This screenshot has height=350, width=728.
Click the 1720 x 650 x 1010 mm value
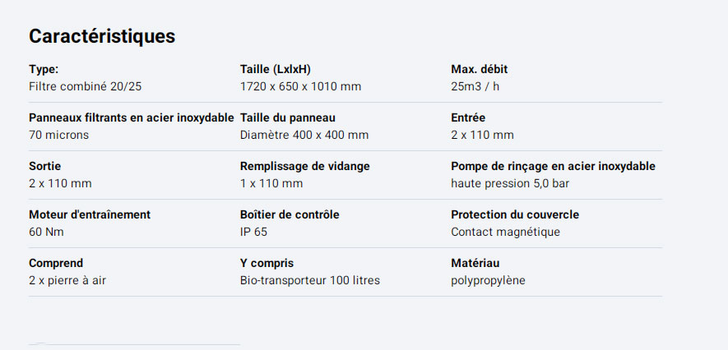click(300, 87)
